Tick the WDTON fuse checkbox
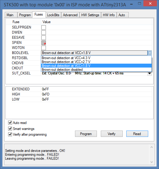Viewport: 159px width, 169px height. point(43,48)
